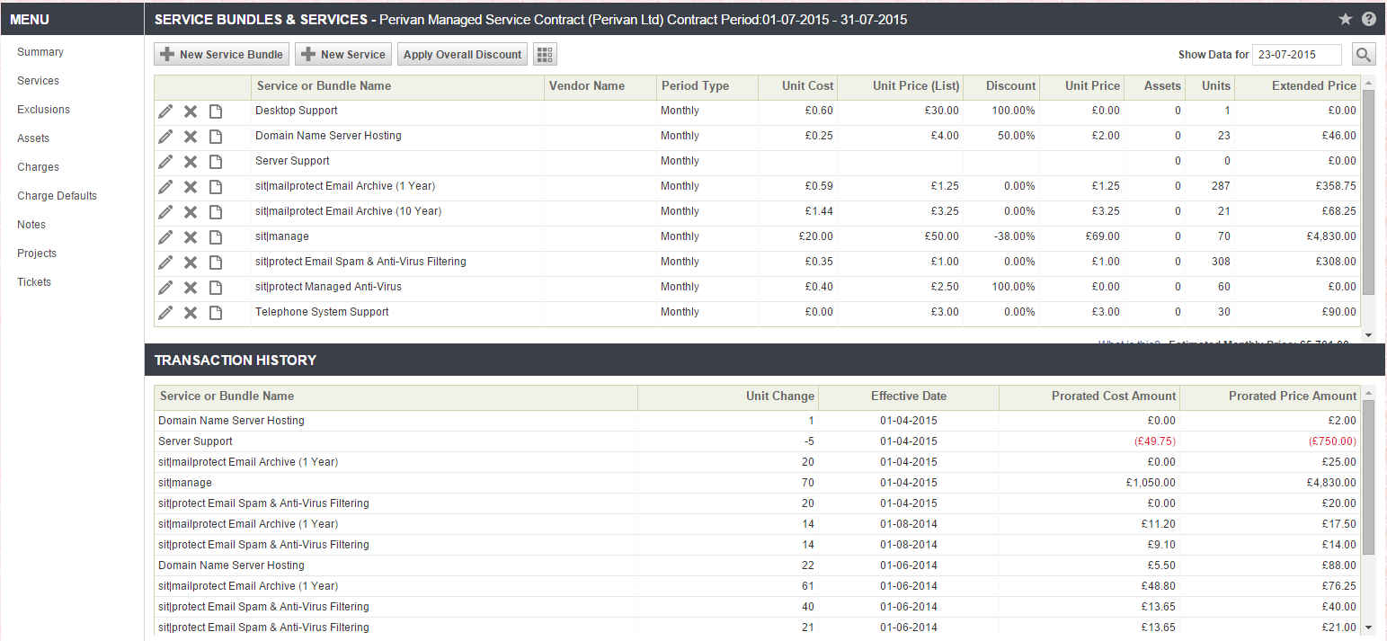Delete sit|protect Email Spam & Anti-Virus Filtering service

coord(191,263)
